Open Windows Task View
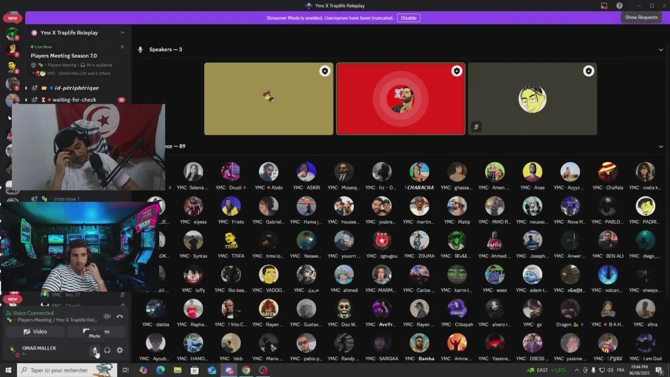 tap(126, 370)
